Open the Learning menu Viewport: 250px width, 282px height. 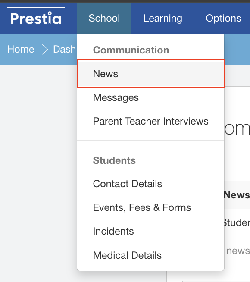pyautogui.click(x=162, y=18)
